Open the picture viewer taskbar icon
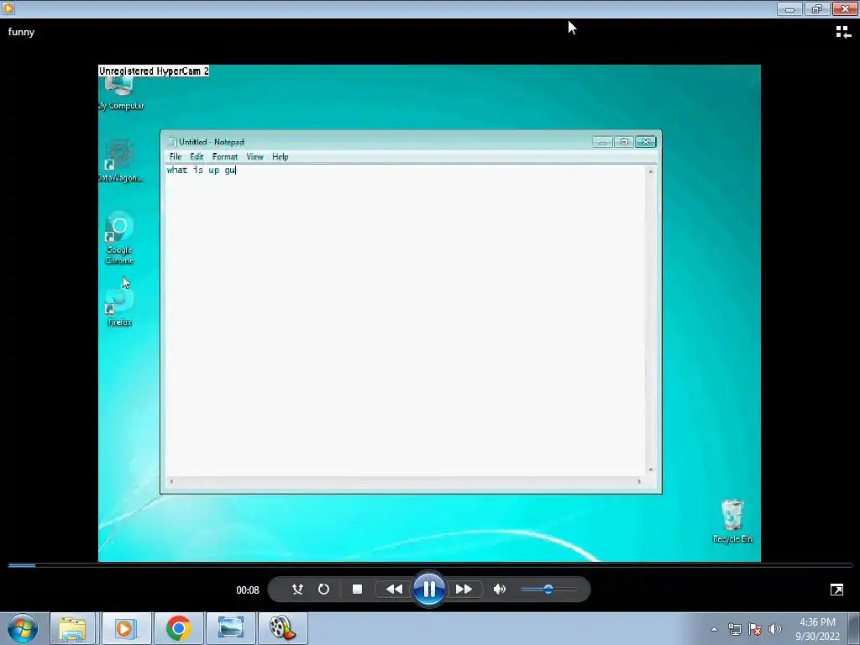 [x=230, y=628]
